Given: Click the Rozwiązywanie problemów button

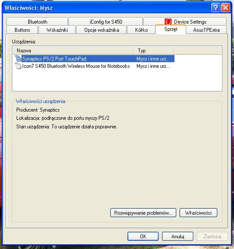Looking at the screenshot, I should pos(143,213).
